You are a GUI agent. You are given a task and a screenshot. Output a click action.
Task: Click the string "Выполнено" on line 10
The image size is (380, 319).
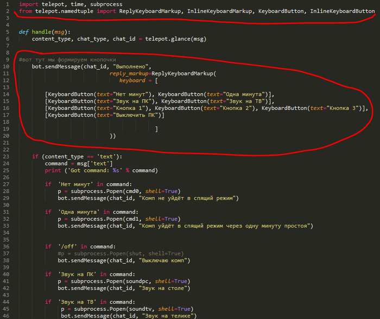click(130, 67)
